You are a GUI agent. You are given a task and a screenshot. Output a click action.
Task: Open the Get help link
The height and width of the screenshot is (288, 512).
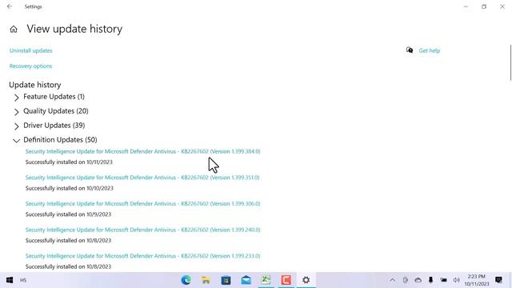430,50
